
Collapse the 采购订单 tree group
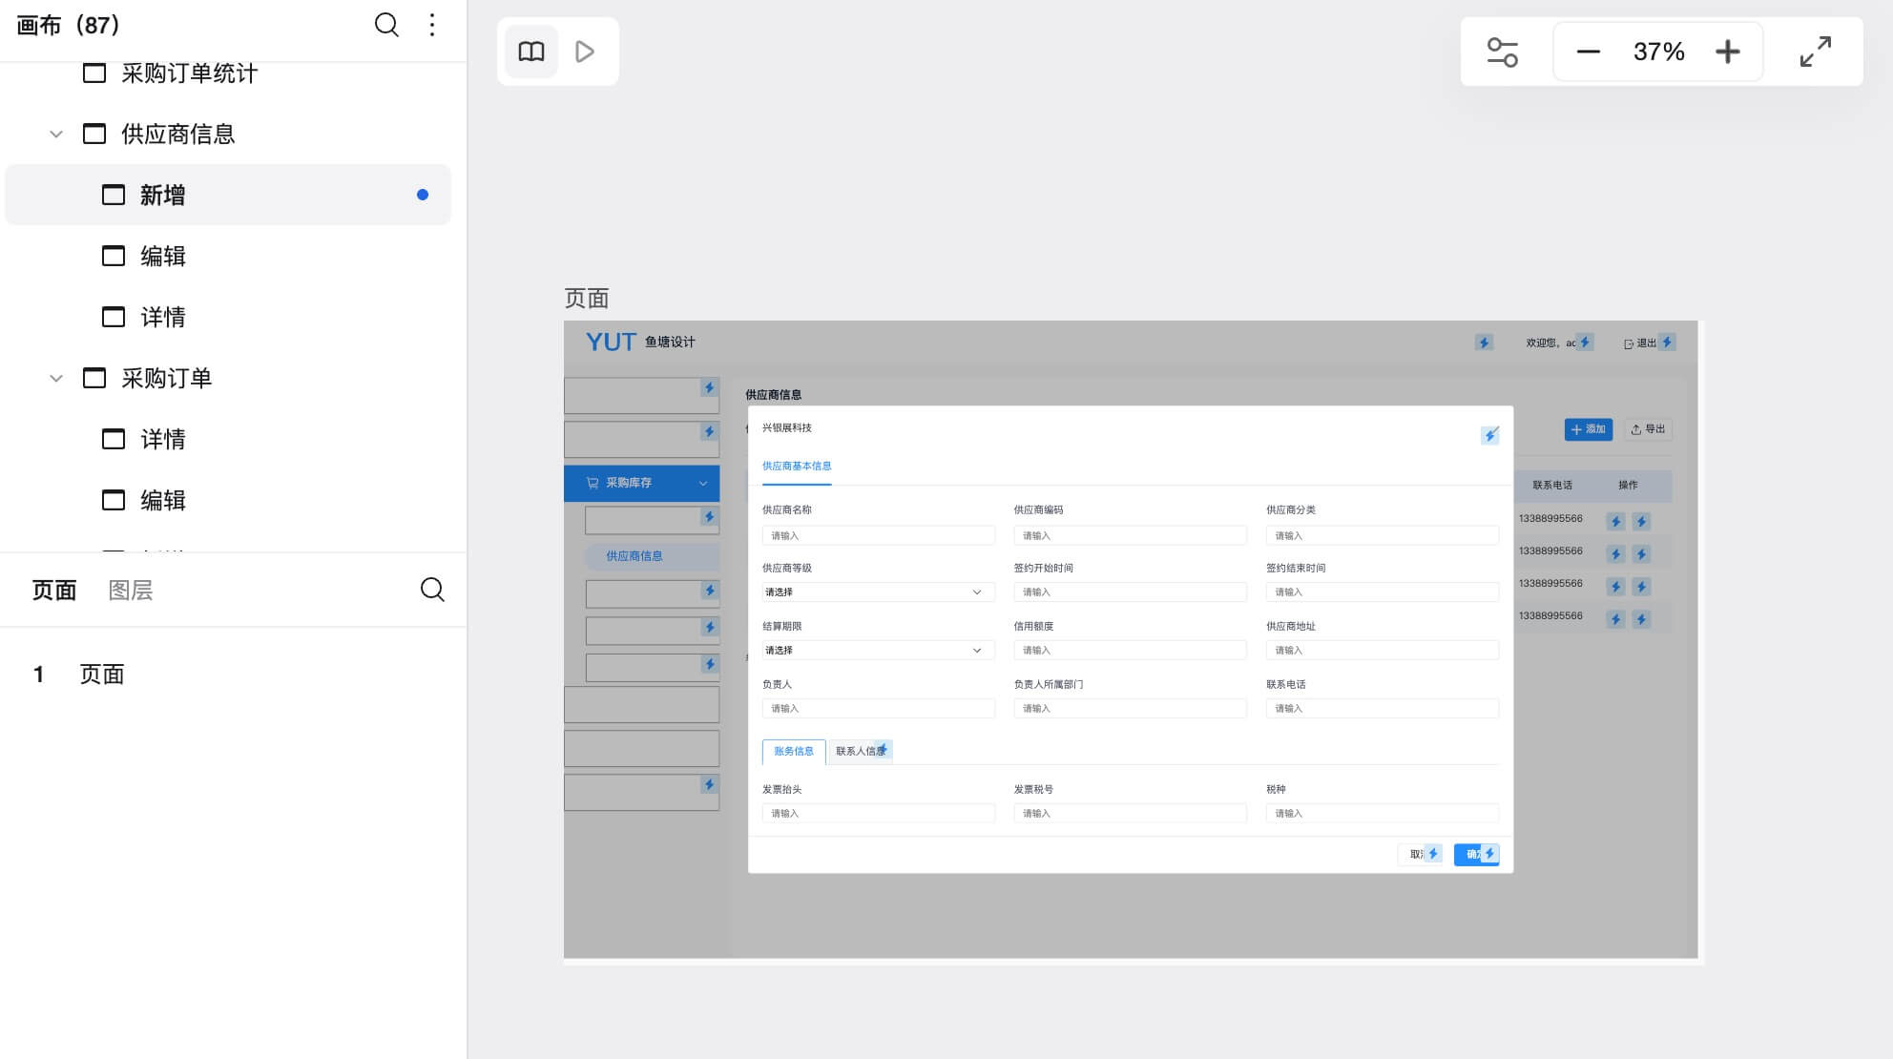coord(56,379)
